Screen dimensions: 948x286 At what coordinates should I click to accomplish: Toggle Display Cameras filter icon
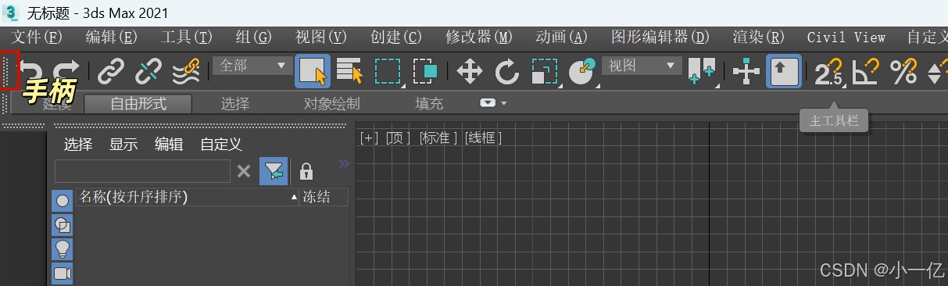tap(63, 273)
